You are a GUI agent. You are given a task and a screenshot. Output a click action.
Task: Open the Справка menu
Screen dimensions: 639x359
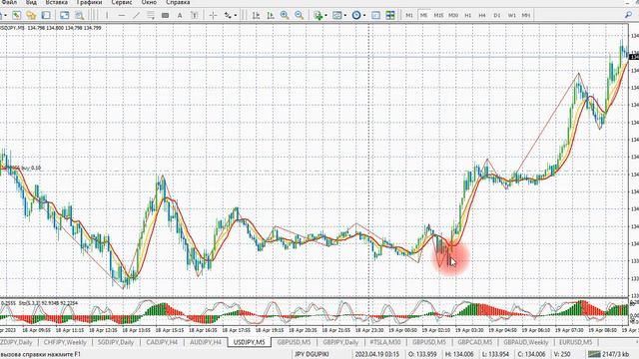178,2
